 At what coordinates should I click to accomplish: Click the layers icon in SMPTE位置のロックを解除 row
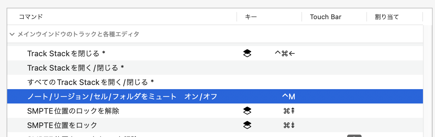247,111
